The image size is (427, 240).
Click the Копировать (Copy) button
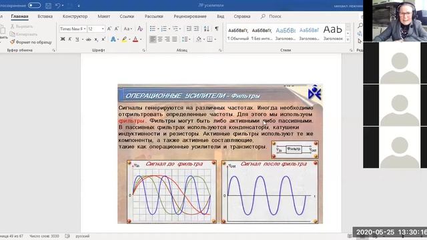[x=24, y=34]
